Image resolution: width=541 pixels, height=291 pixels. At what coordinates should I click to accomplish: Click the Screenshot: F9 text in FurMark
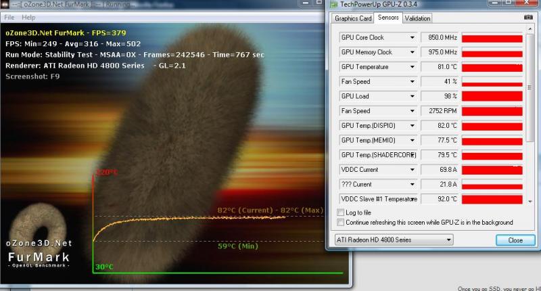point(32,76)
